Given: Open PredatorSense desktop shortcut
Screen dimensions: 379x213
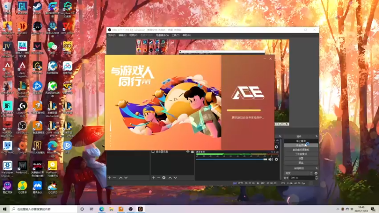Looking at the screenshot, I should coord(22,168).
